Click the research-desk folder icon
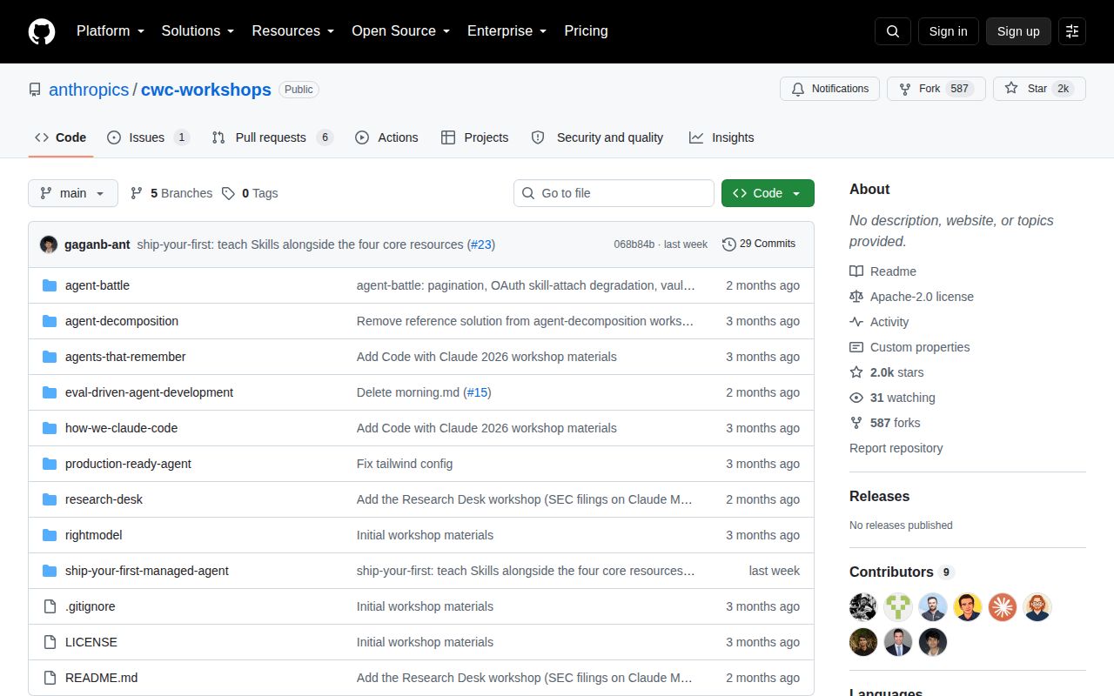Screen dimensions: 1114x696 point(50,499)
